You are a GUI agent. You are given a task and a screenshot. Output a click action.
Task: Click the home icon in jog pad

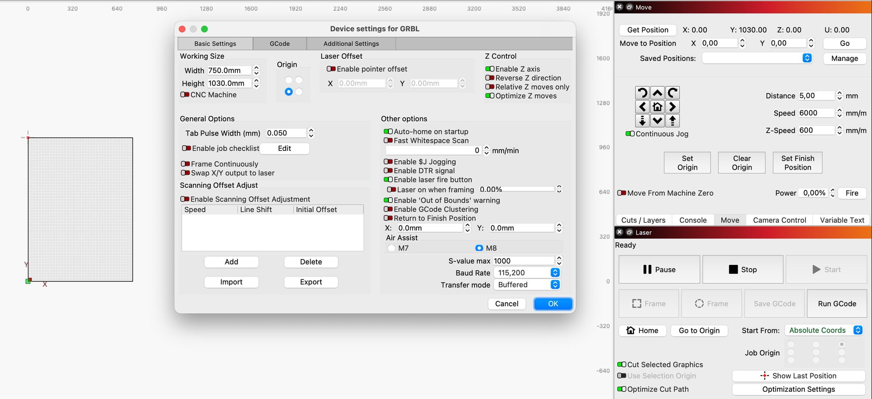click(657, 107)
